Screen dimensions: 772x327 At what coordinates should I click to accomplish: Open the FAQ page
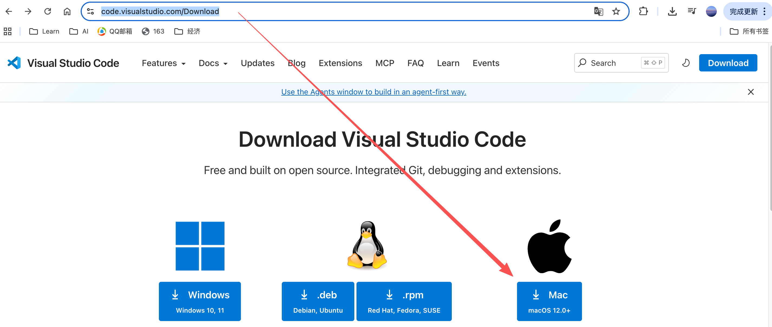(415, 63)
